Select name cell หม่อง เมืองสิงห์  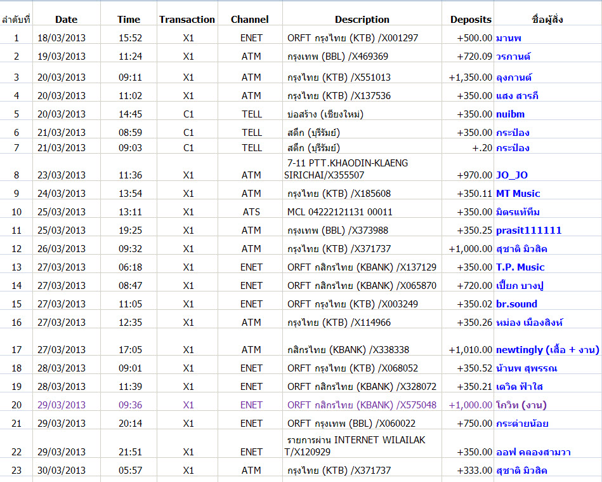[530, 323]
